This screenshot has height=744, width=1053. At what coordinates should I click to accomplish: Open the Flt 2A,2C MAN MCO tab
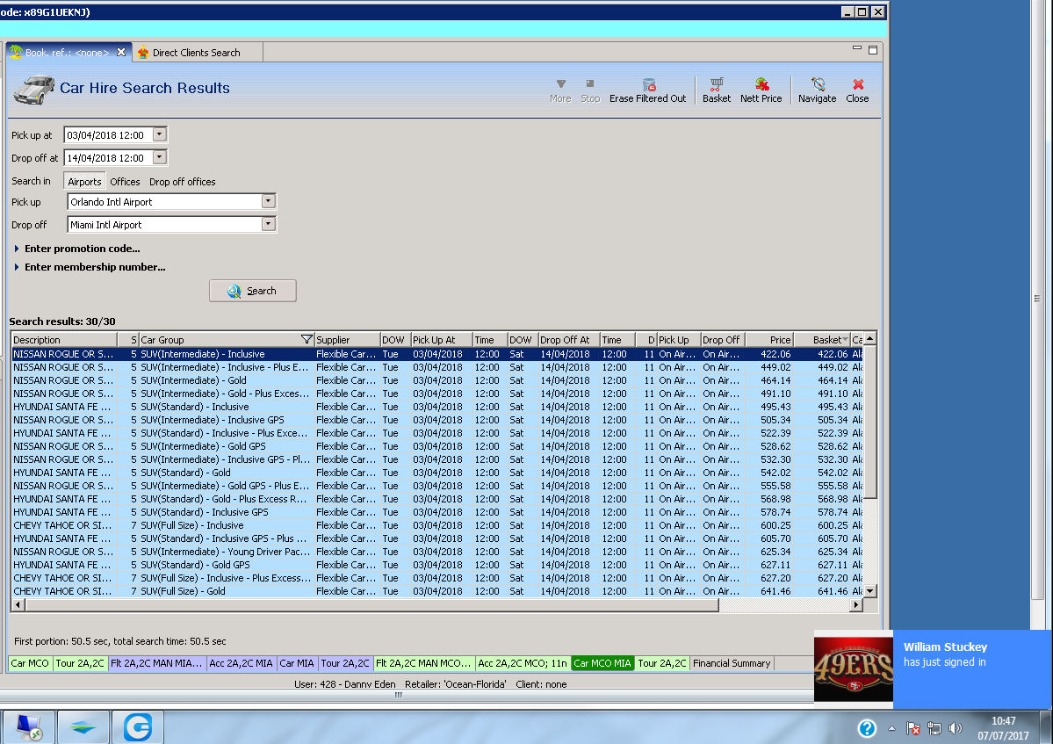click(424, 663)
